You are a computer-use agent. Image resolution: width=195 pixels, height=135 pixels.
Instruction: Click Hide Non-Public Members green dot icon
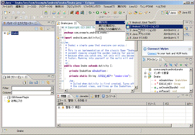coord(181,65)
